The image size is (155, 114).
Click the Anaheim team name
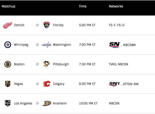coord(60,103)
